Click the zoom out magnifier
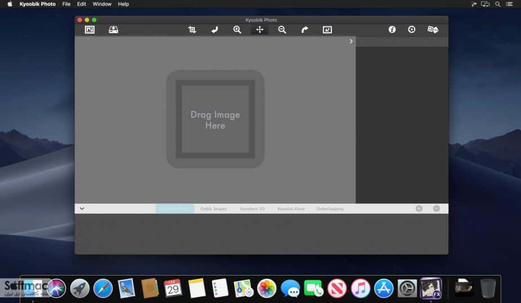 [x=282, y=30]
